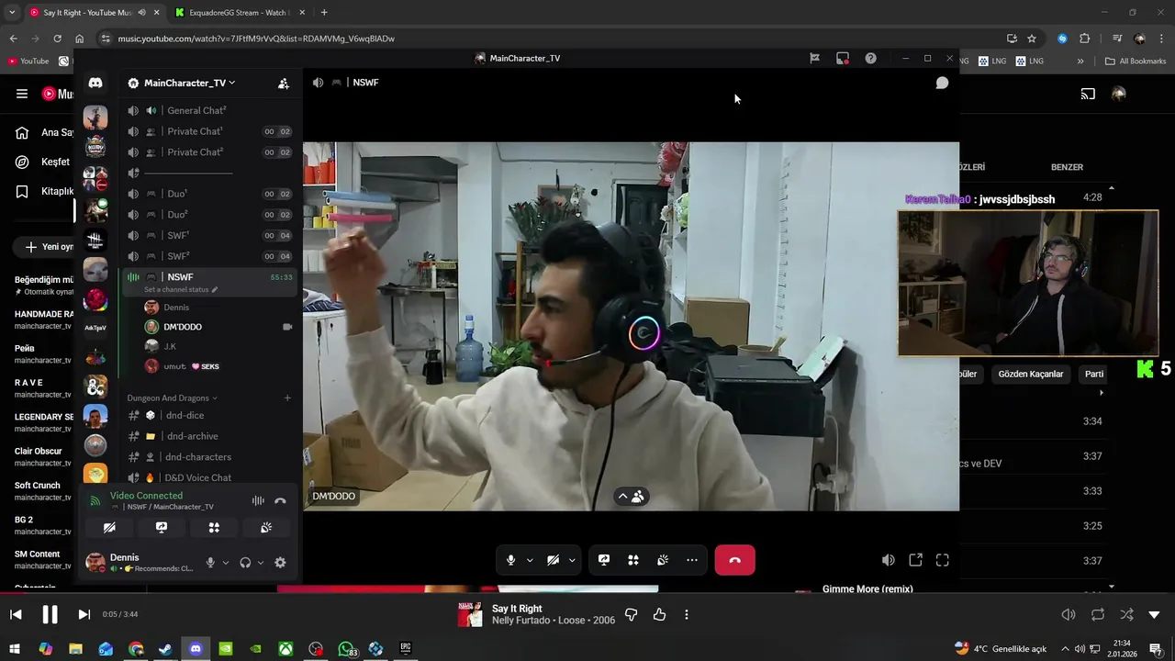Open Discord user settings gear
1175x661 pixels.
pos(280,563)
